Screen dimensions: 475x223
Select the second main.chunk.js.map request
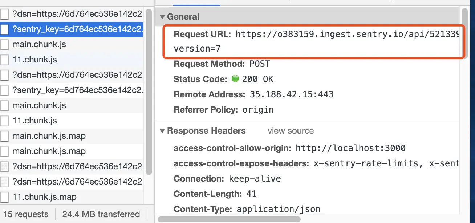tap(72, 151)
